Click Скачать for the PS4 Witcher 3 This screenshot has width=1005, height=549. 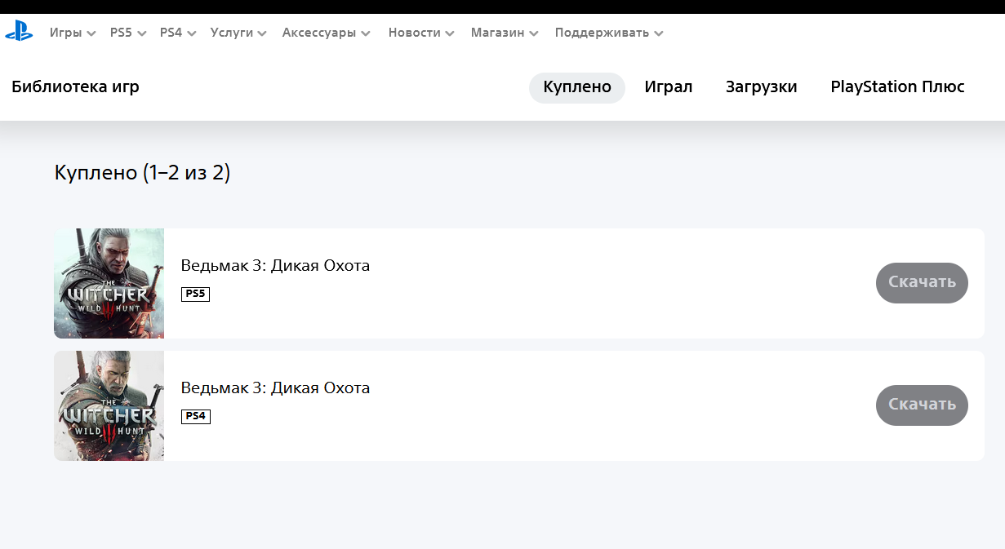pyautogui.click(x=922, y=405)
